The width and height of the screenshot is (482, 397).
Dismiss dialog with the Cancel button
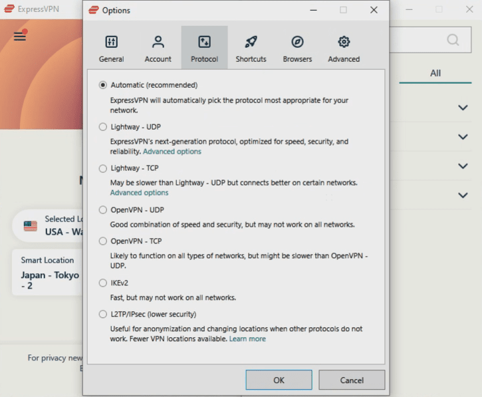[352, 380]
